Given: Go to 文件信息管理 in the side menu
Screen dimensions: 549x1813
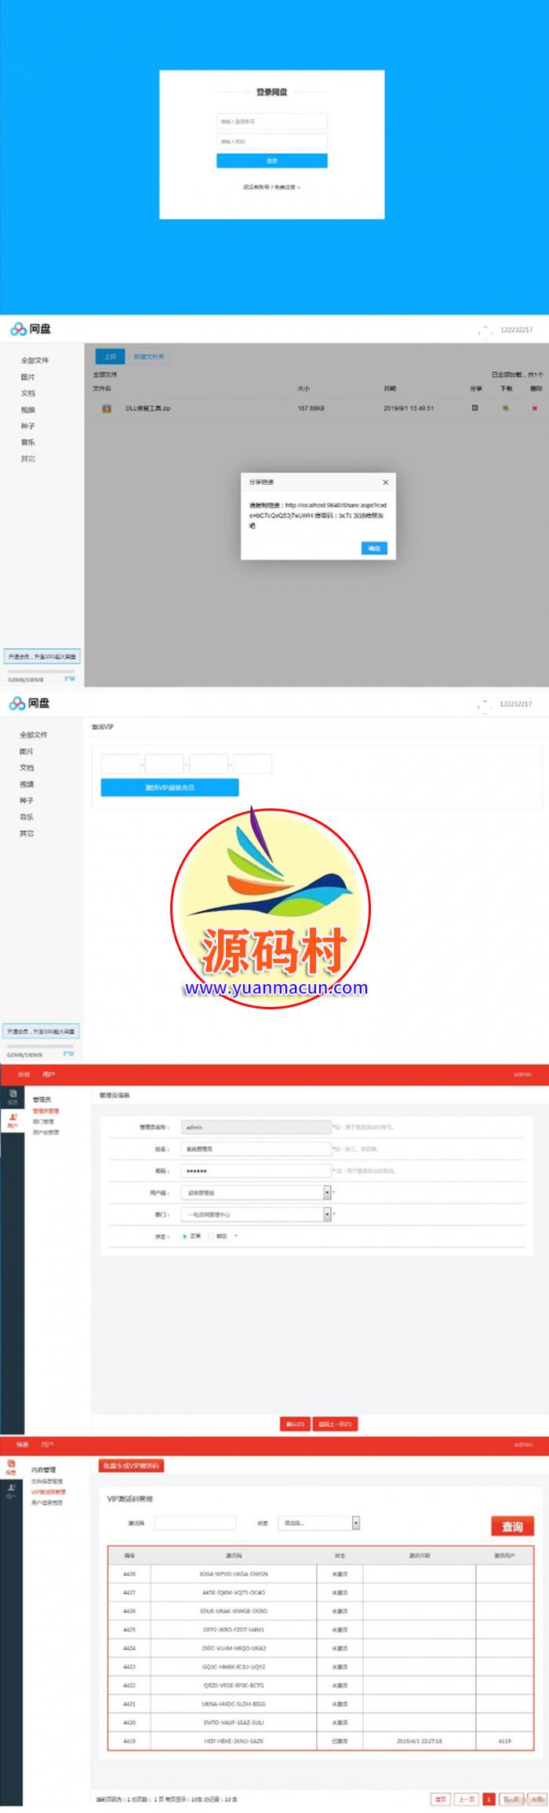Looking at the screenshot, I should click(47, 1481).
